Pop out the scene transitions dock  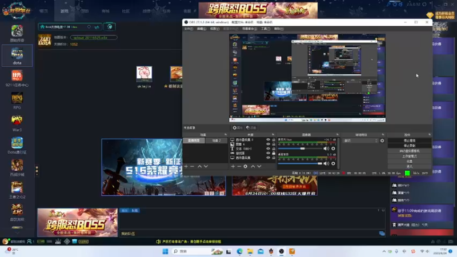click(383, 135)
